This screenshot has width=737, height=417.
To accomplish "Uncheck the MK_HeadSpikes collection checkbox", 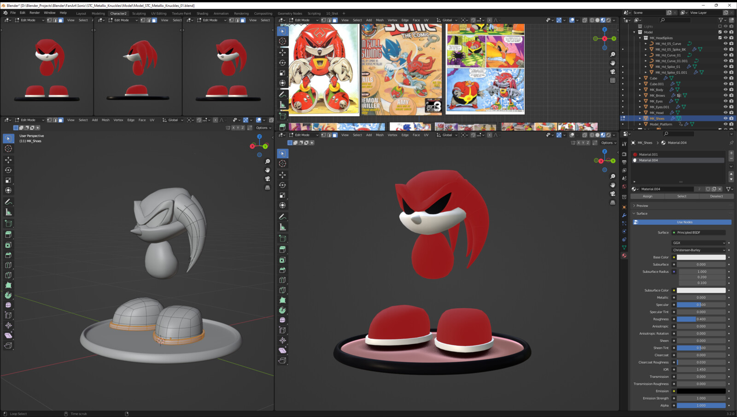I will click(719, 38).
